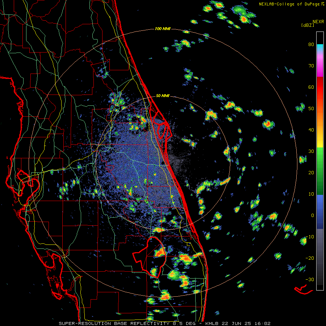Image resolution: width=326 pixels, height=326 pixels.
Task: Click the '20' value on the dBZ scale
Action: (311, 172)
